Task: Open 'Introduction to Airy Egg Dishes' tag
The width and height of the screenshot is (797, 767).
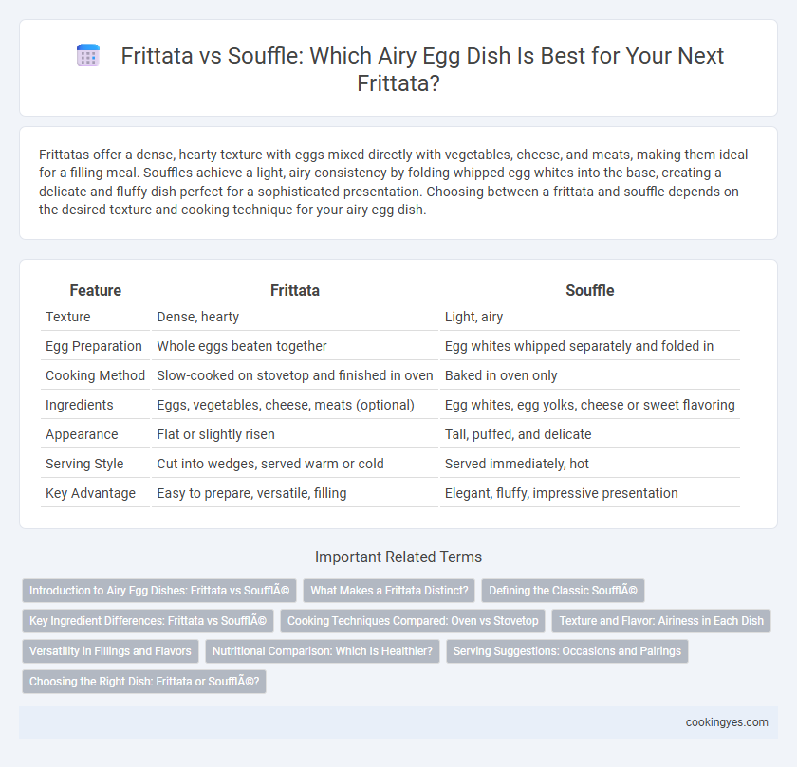Action: click(x=159, y=591)
